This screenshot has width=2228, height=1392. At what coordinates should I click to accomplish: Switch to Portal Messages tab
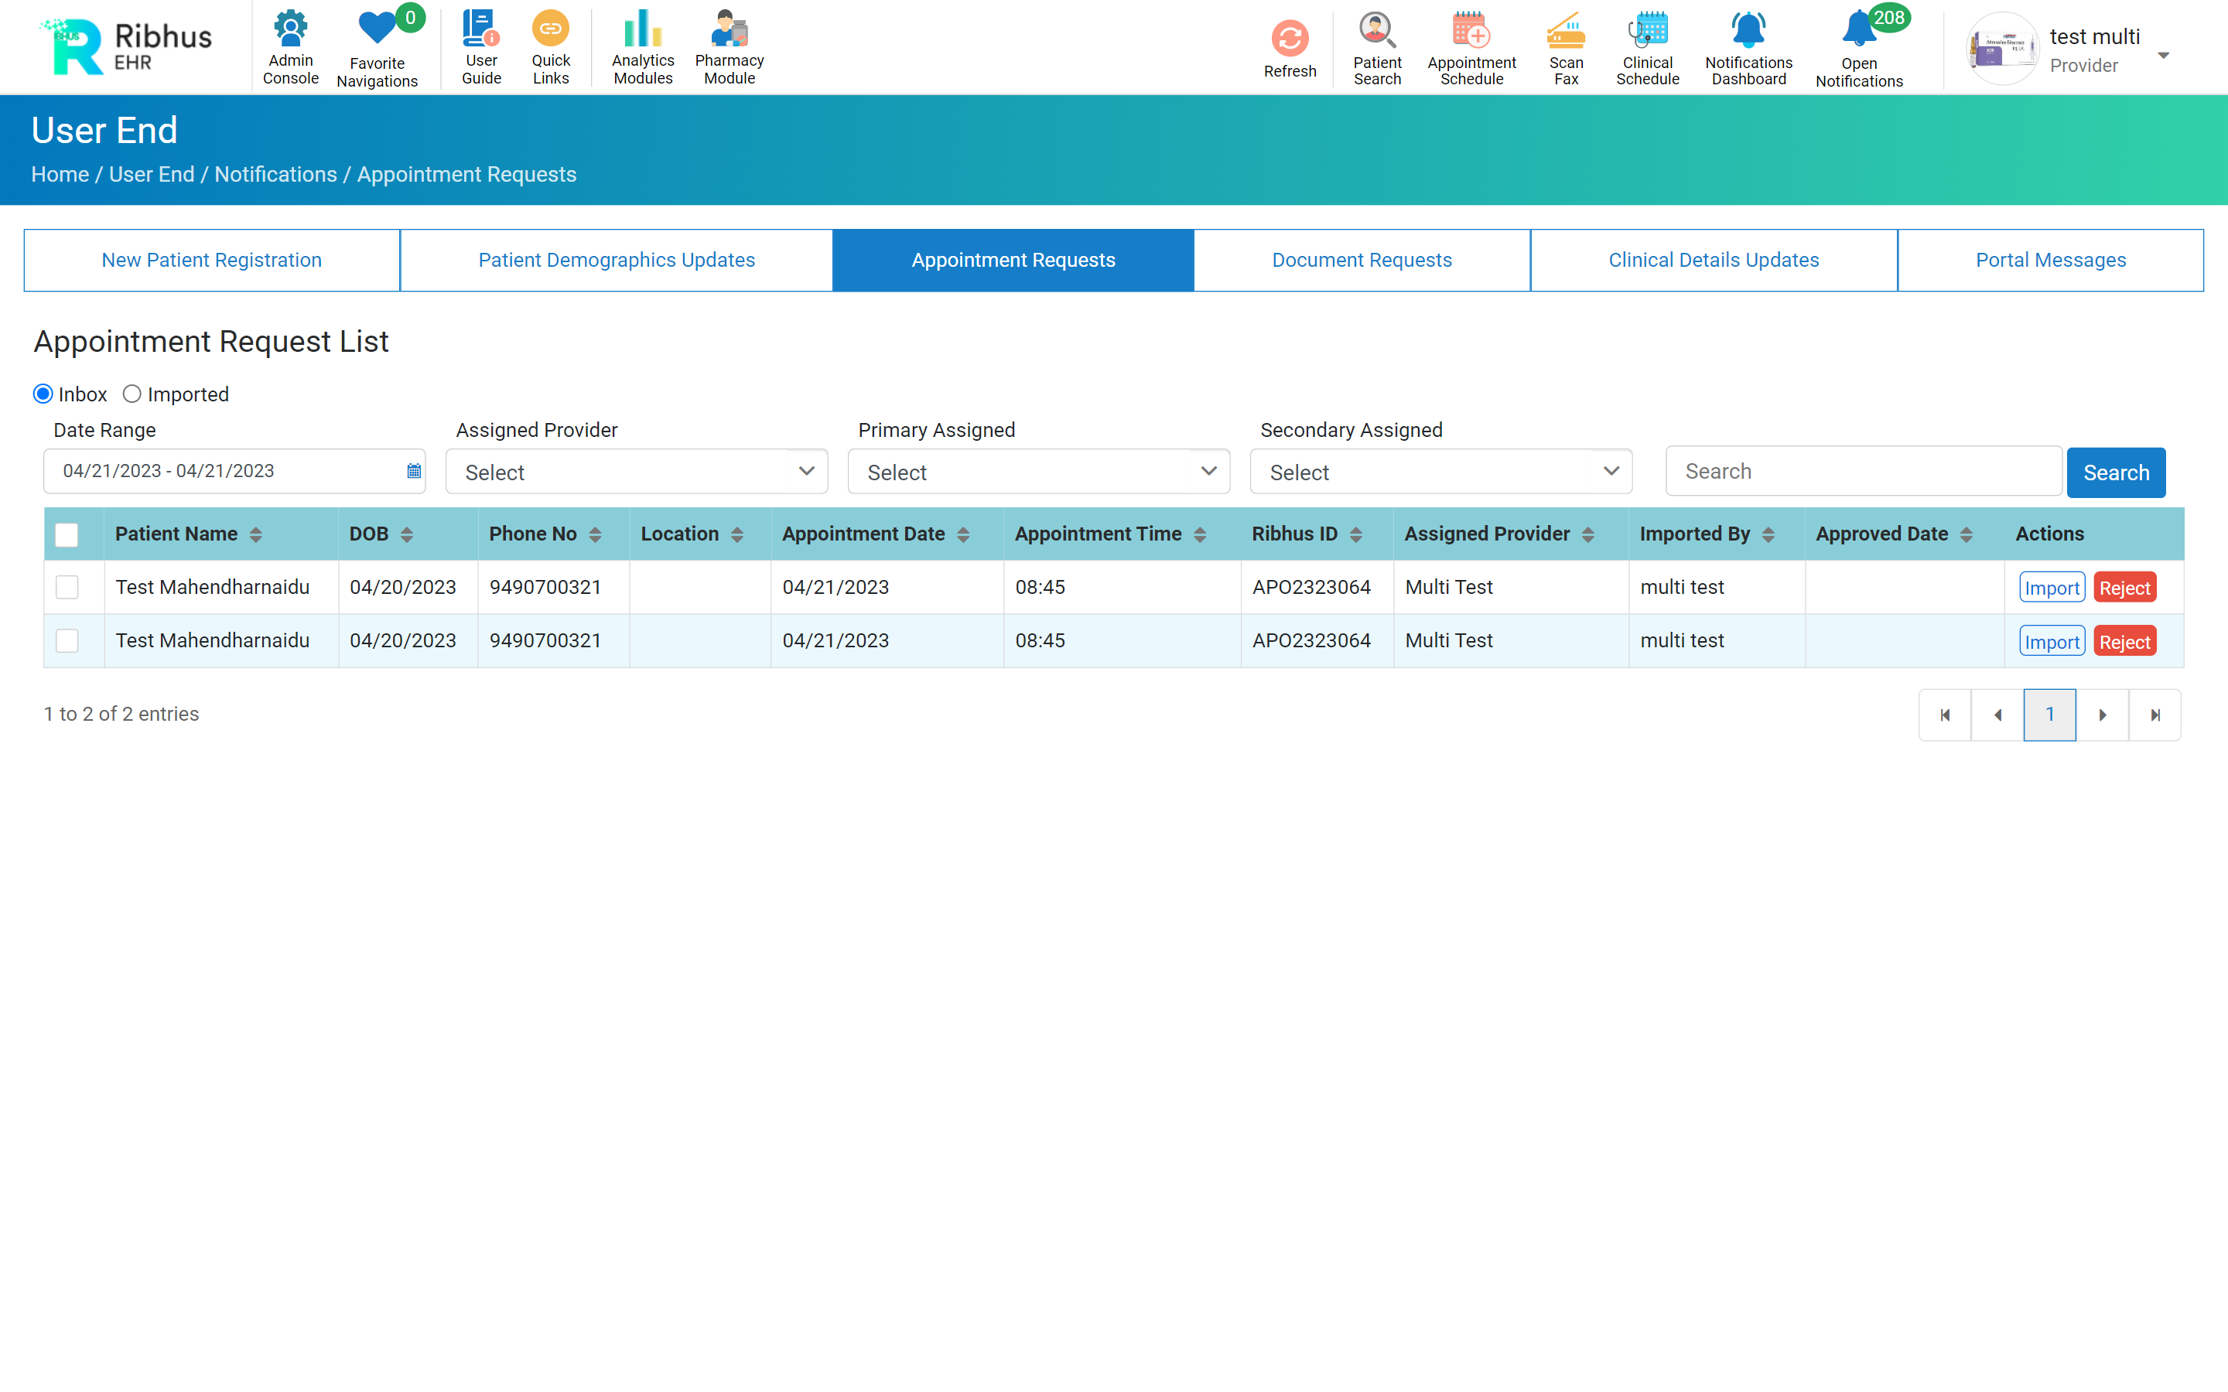(2050, 261)
